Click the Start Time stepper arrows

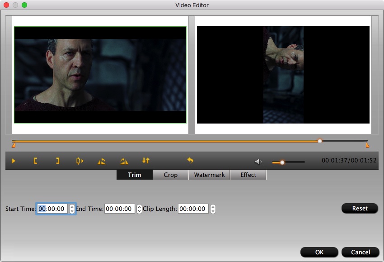[x=72, y=209]
